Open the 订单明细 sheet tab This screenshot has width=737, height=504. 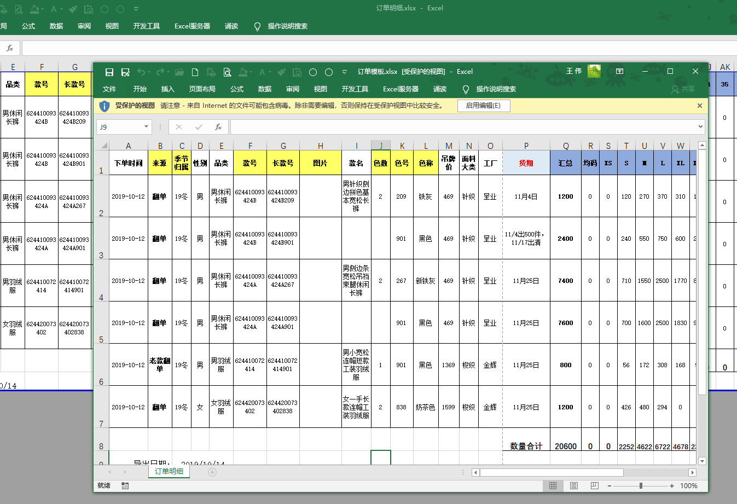point(169,471)
